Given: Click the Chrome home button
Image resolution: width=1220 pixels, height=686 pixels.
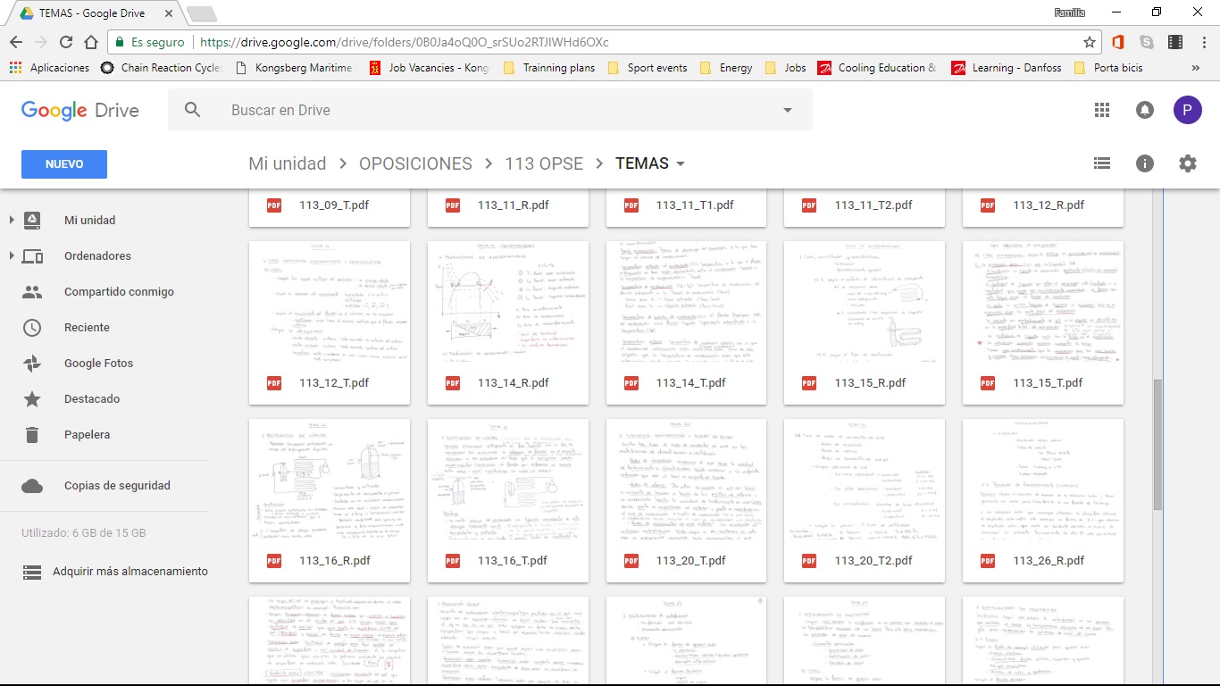Looking at the screenshot, I should [90, 42].
